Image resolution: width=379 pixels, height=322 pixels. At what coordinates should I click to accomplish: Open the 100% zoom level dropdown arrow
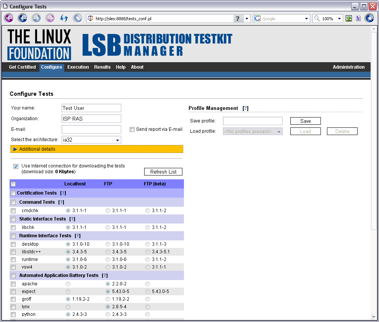coord(339,19)
